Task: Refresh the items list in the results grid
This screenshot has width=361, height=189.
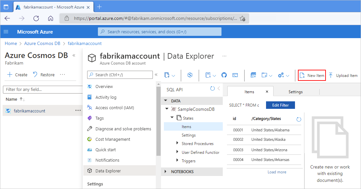Action: [299, 119]
